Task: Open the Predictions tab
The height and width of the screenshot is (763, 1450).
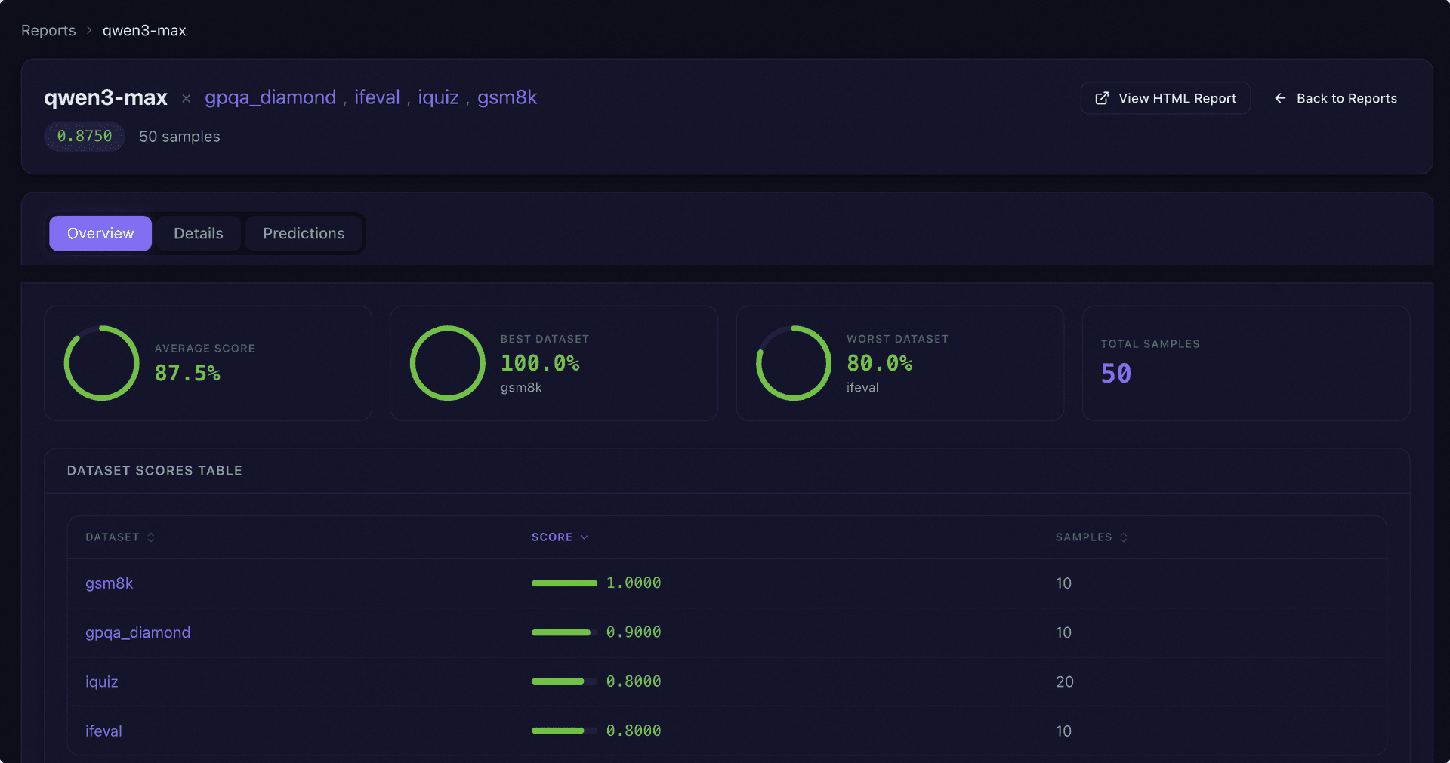Action: tap(304, 233)
